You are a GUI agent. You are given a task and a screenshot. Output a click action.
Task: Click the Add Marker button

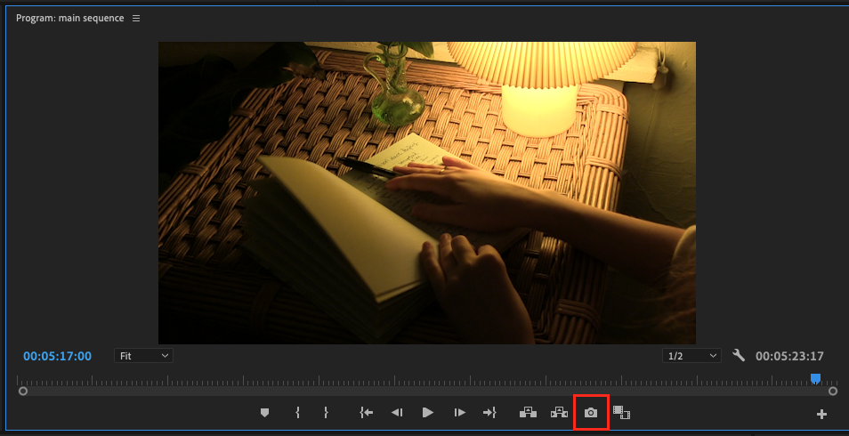265,413
